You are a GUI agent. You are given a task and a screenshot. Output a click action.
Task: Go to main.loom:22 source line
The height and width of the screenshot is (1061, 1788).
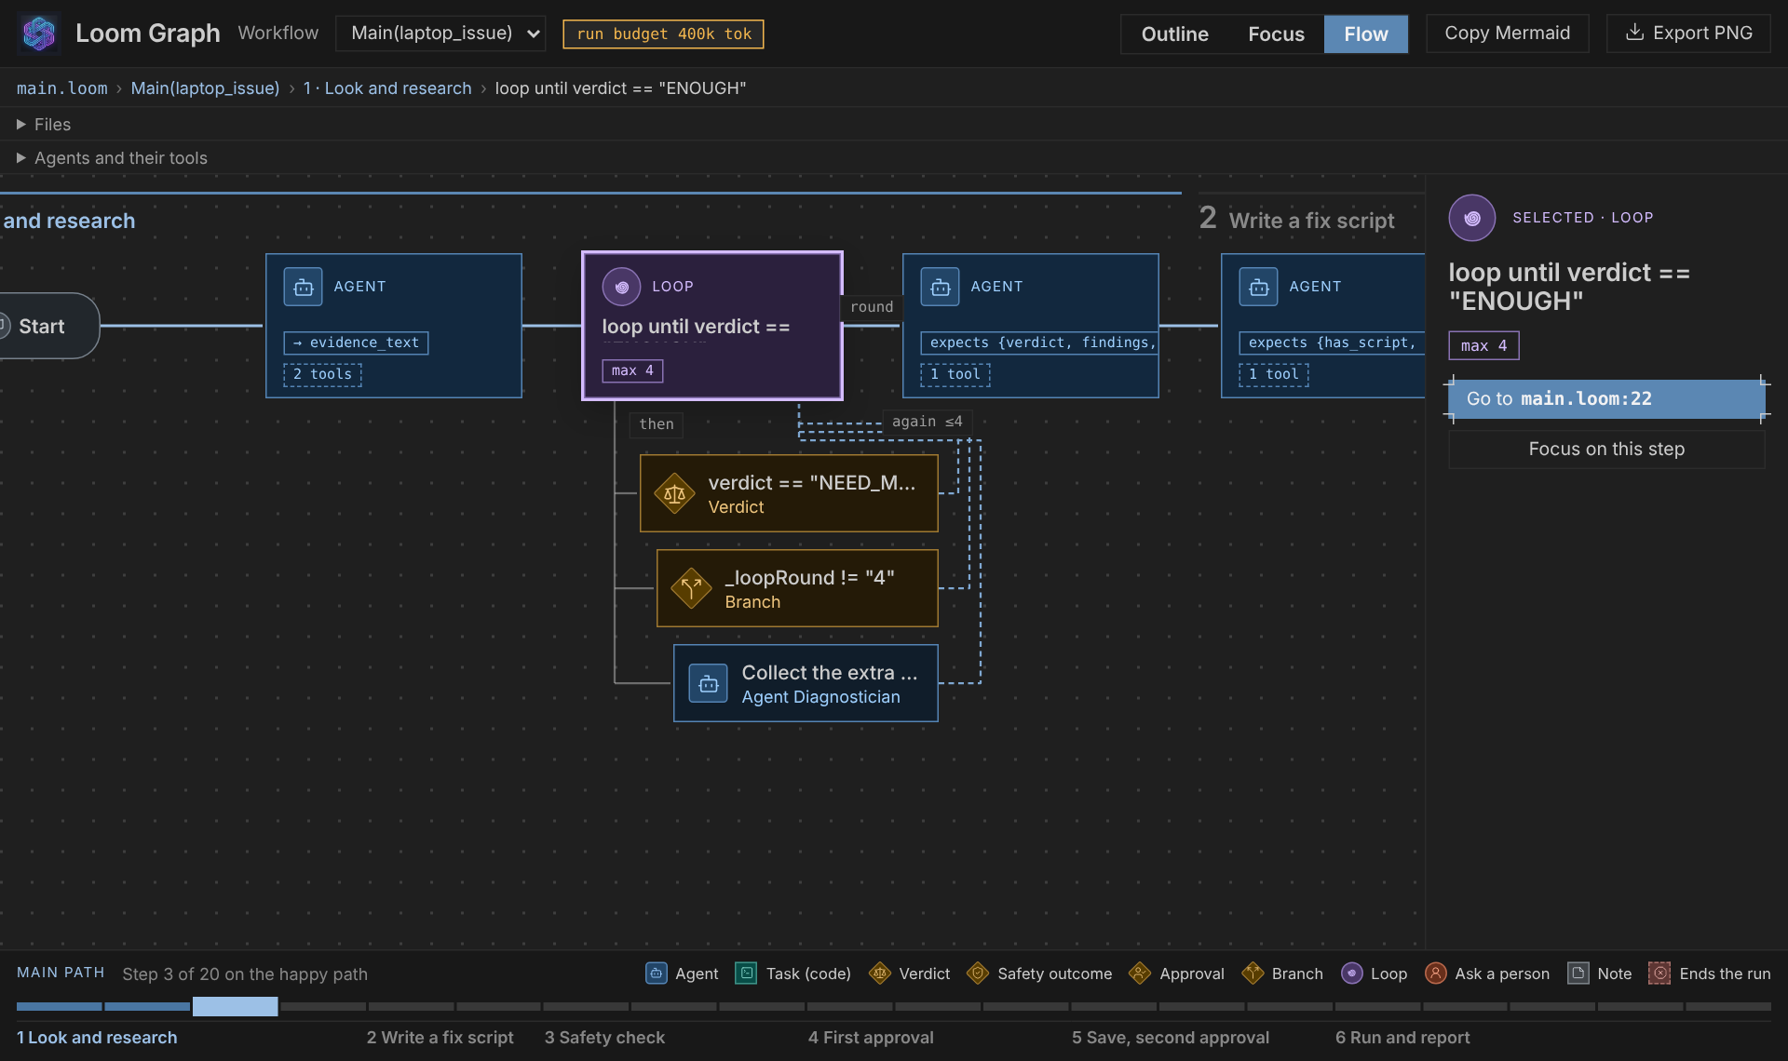[x=1606, y=398]
